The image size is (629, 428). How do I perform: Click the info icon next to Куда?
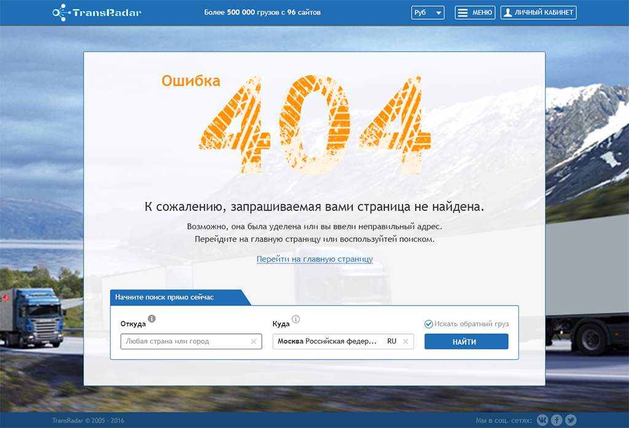(x=295, y=319)
